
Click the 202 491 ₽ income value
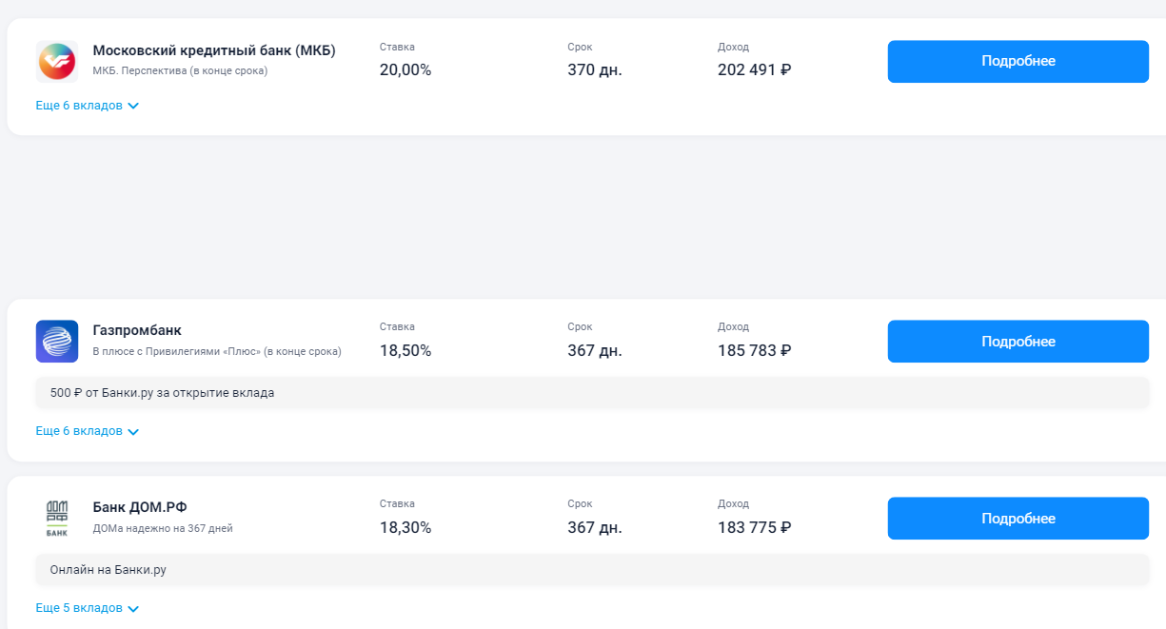[x=755, y=69]
